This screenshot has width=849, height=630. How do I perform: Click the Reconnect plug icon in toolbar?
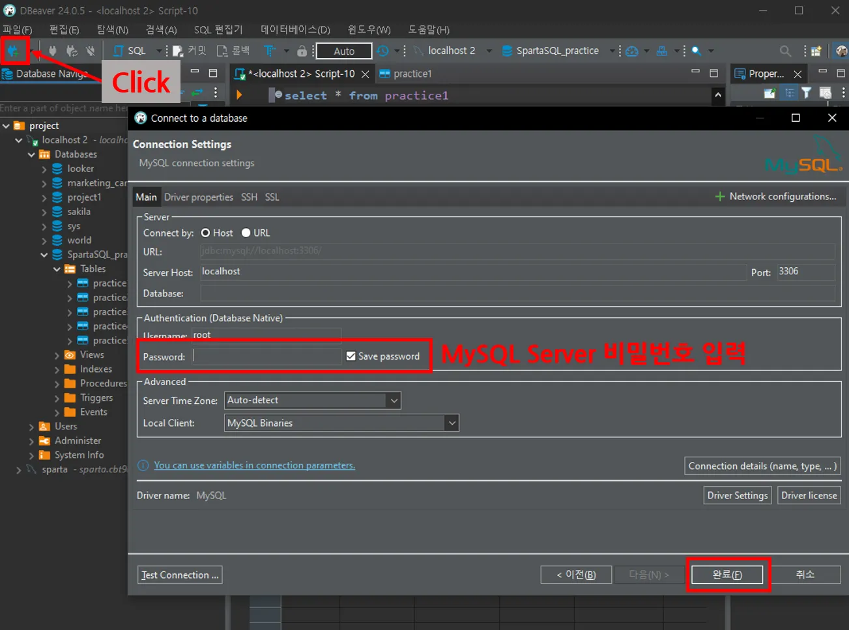click(72, 51)
